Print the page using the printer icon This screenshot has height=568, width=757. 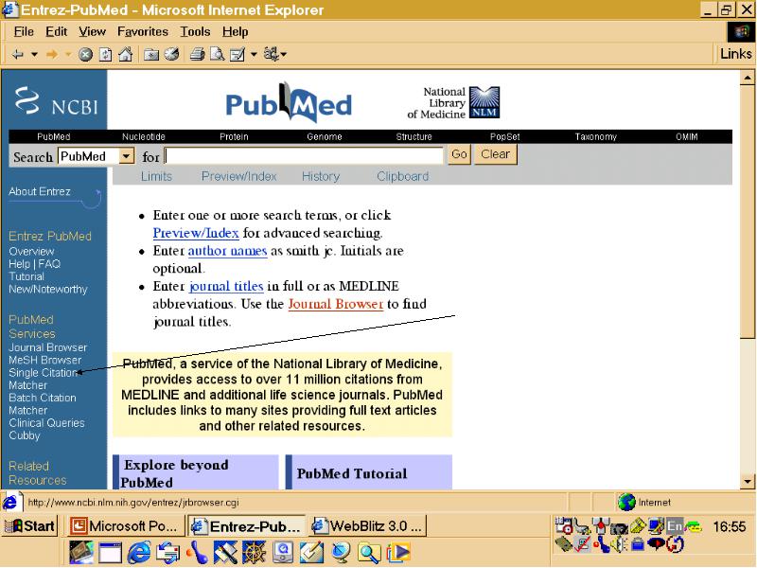(197, 54)
